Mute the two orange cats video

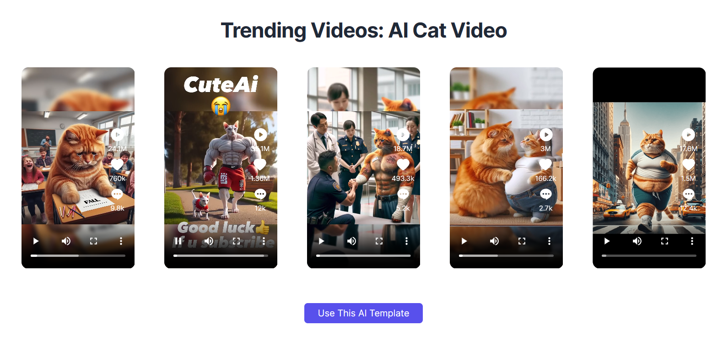click(x=494, y=241)
